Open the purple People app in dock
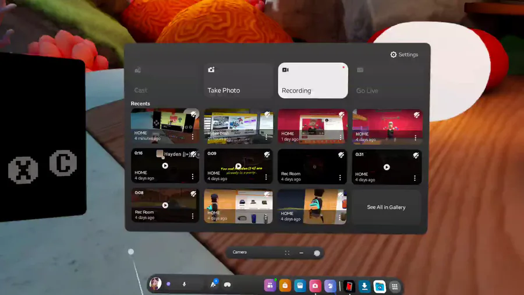The image size is (524, 295). (x=270, y=285)
